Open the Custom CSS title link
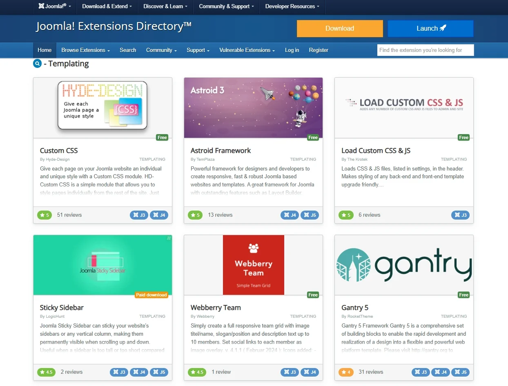This screenshot has width=508, height=386. (59, 151)
